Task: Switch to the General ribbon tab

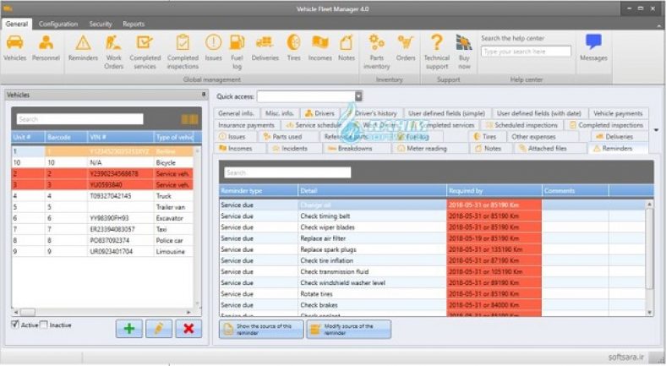Action: pos(17,24)
